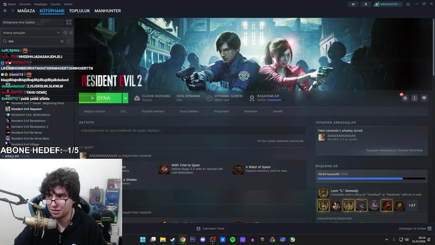This screenshot has height=245, width=435.
Task: Go to the KÜTÜPHANE tab
Action: (52, 11)
